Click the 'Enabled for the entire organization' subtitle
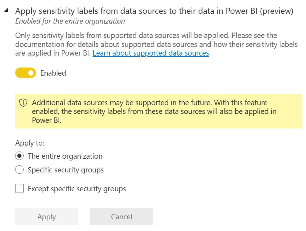 pyautogui.click(x=70, y=21)
